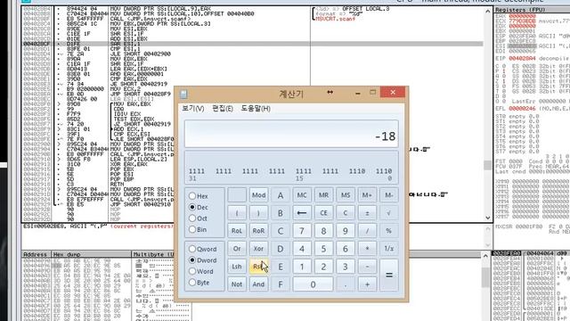Click the Or bitwise button
The width and height of the screenshot is (570, 321).
(x=237, y=249)
